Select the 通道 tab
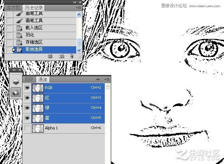 pyautogui.click(x=43, y=80)
